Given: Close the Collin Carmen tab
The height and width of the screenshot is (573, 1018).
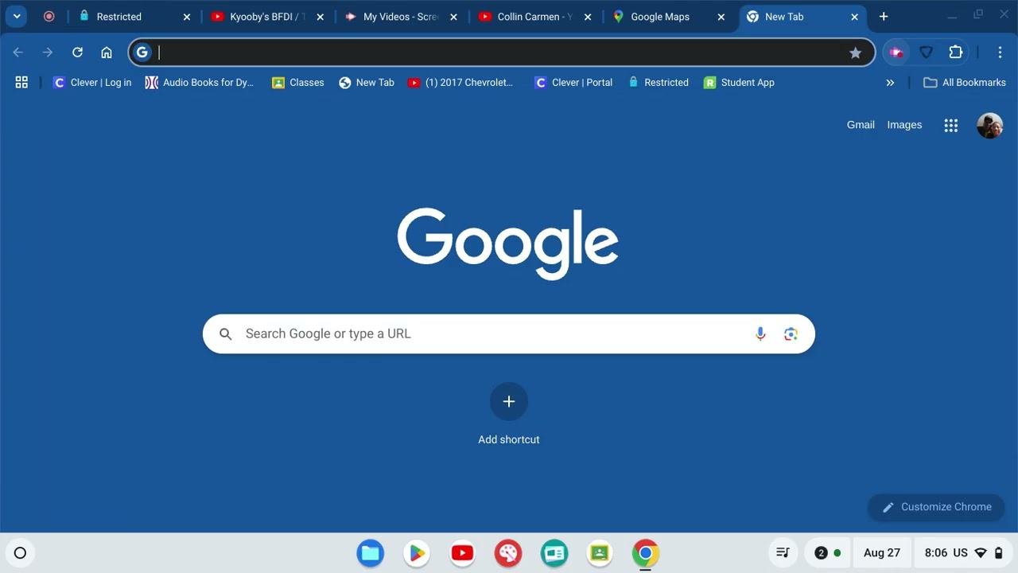Looking at the screenshot, I should [588, 17].
